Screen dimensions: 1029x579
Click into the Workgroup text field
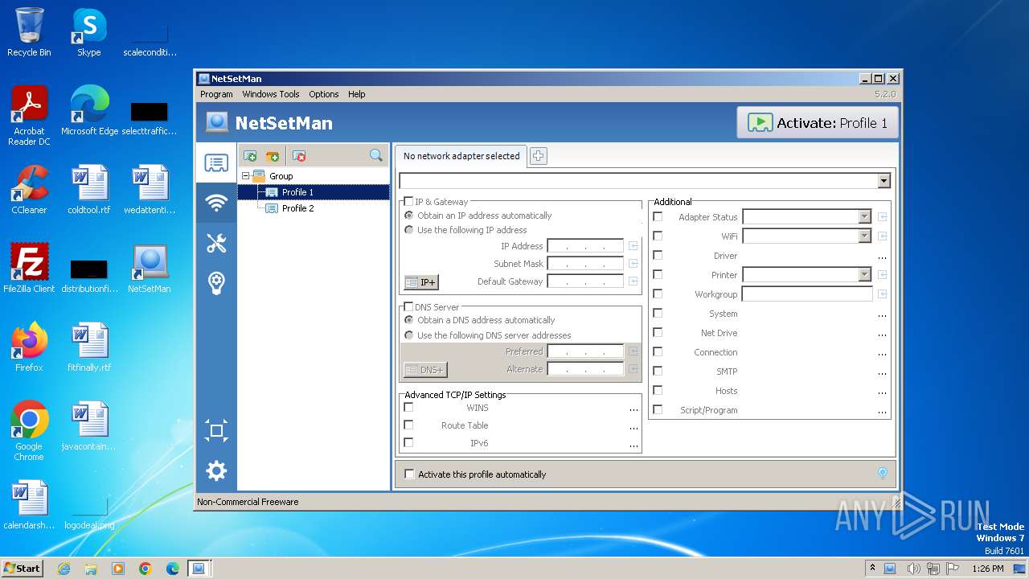[x=807, y=294]
